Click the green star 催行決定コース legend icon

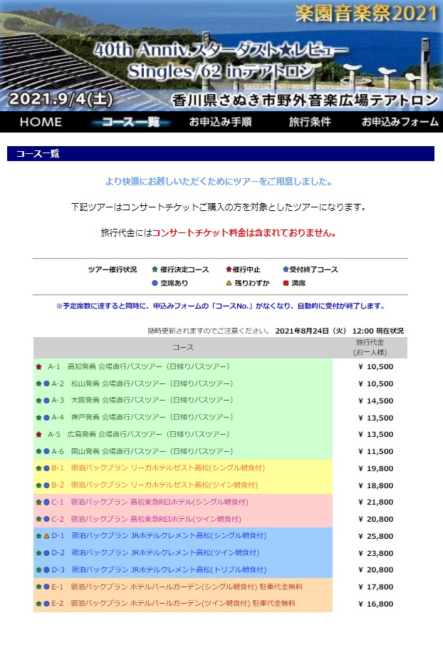pos(155,269)
